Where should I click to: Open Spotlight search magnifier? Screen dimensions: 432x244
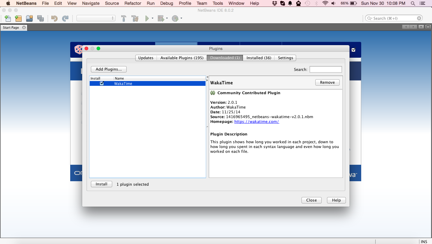413,3
